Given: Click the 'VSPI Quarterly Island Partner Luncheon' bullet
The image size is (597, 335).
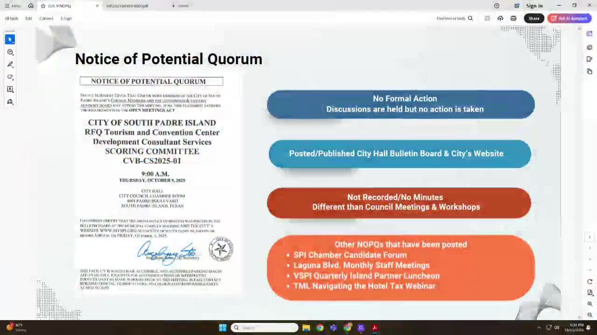Looking at the screenshot, I should (x=367, y=276).
